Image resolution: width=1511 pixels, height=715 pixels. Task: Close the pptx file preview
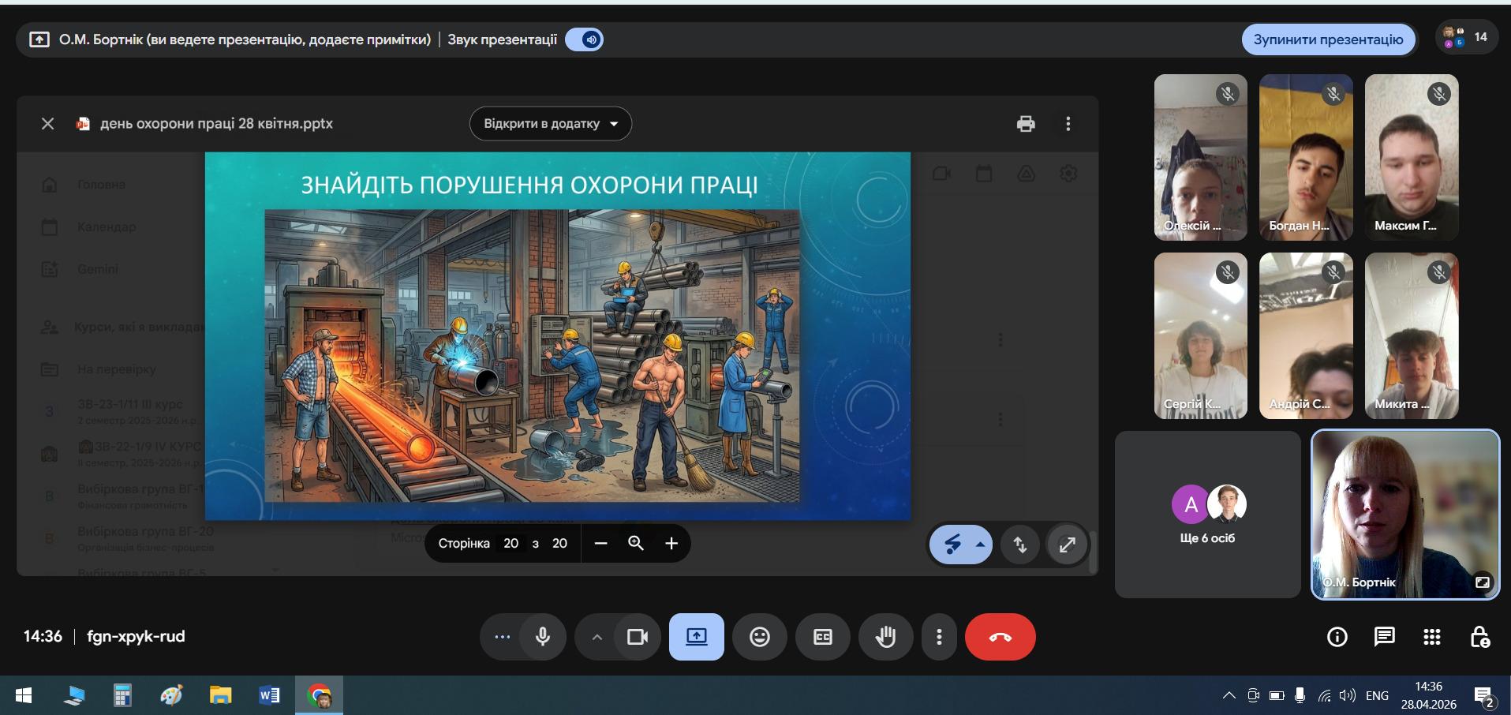click(x=48, y=124)
